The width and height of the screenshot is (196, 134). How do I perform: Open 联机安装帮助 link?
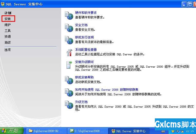click(84, 77)
